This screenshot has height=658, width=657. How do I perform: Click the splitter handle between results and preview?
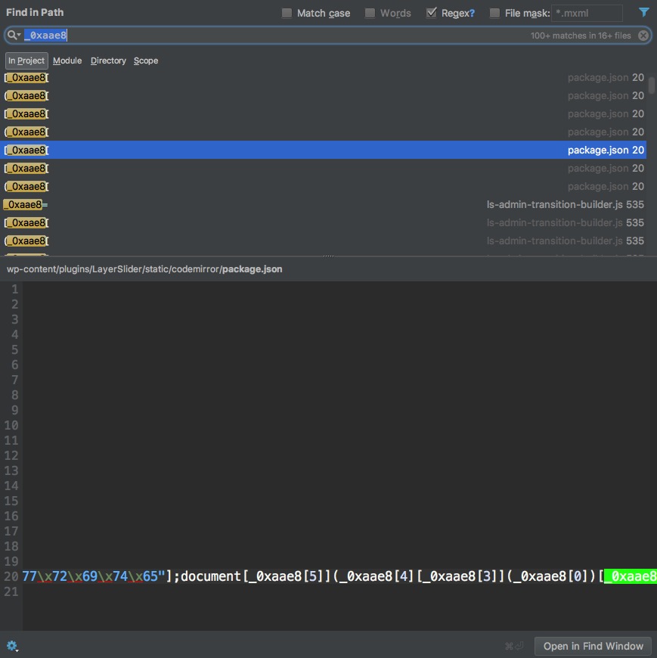328,256
